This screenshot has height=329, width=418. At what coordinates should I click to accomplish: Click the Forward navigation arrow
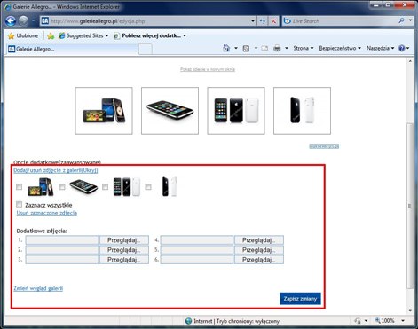tap(23, 21)
